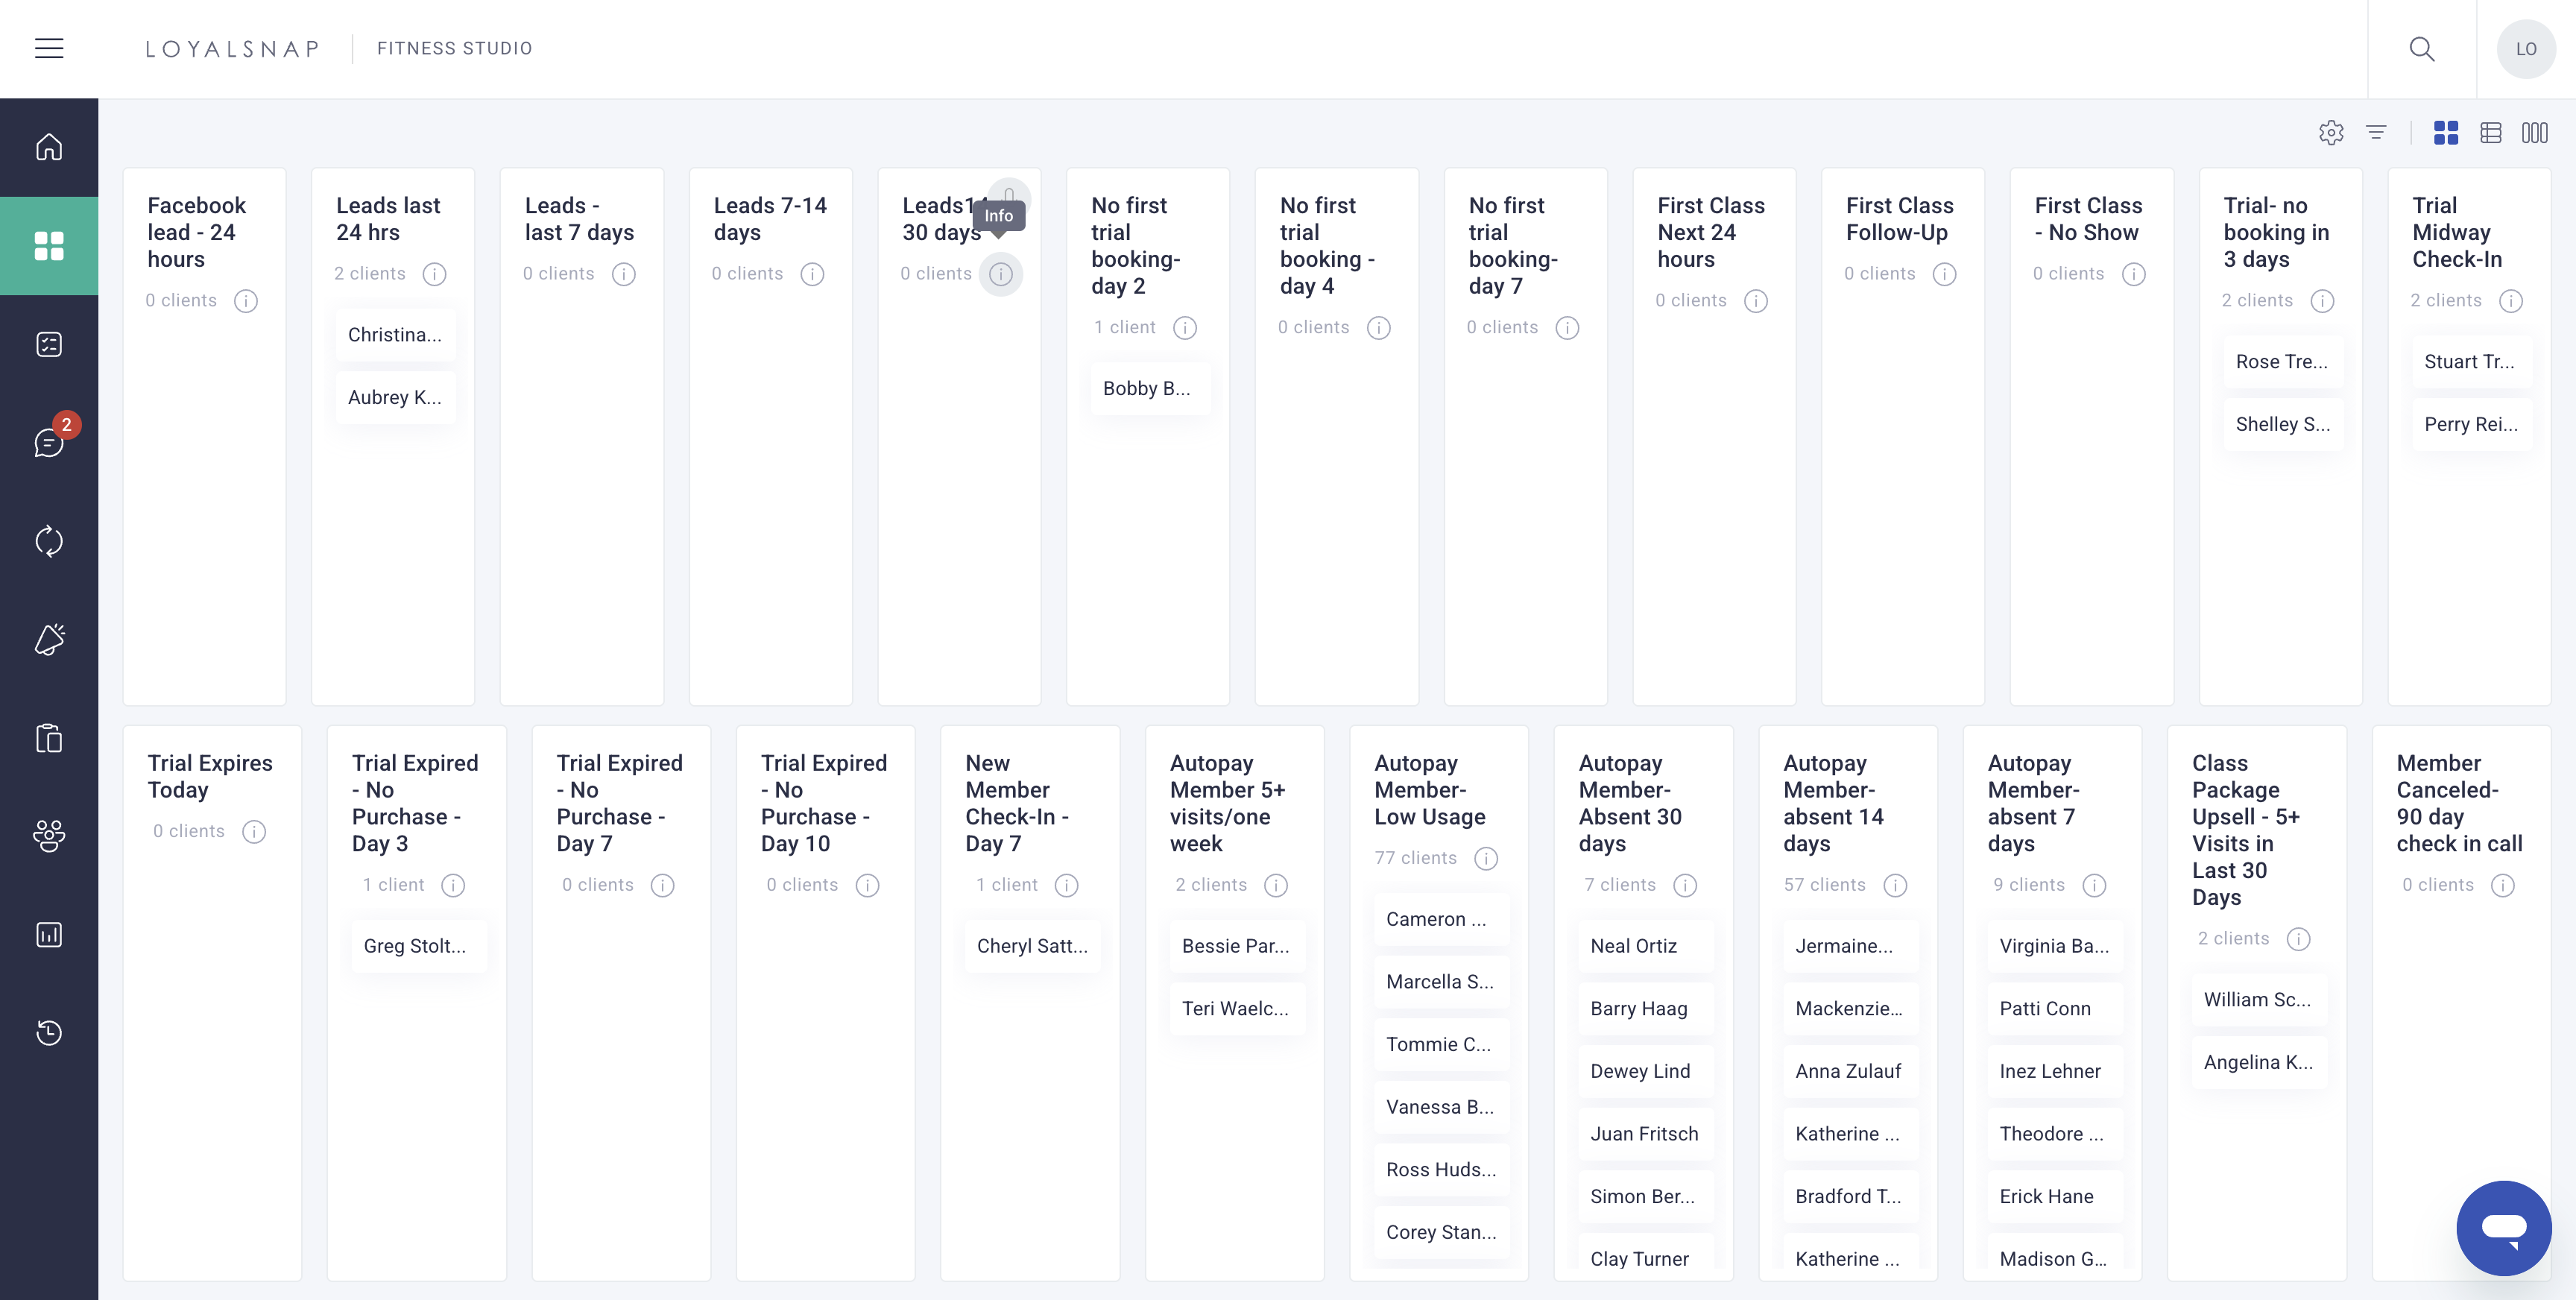Open the tasks checklist icon in sidebar

click(x=49, y=343)
